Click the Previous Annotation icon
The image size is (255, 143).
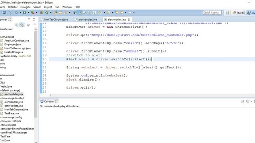click(108, 12)
